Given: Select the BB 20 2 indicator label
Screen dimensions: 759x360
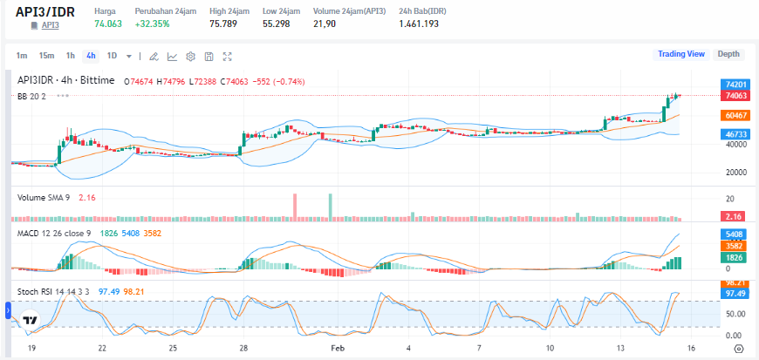Looking at the screenshot, I should (31, 96).
